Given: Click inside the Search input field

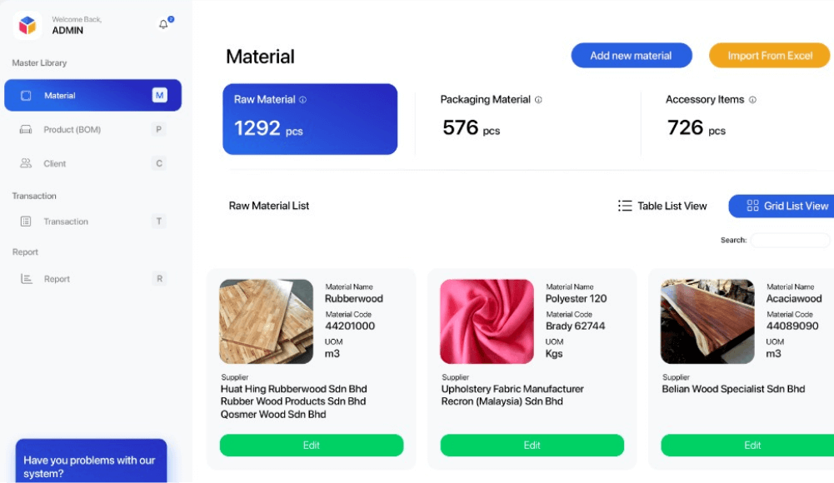Looking at the screenshot, I should [x=789, y=241].
